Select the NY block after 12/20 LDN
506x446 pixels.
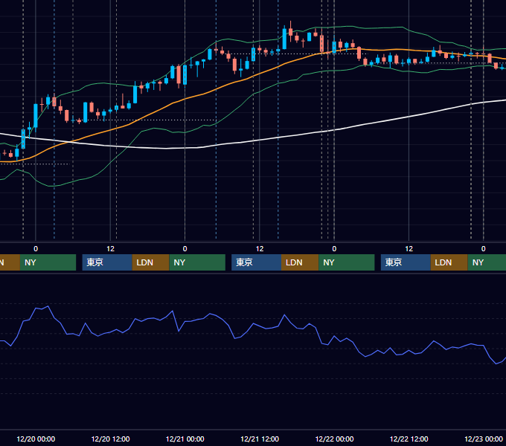point(197,262)
